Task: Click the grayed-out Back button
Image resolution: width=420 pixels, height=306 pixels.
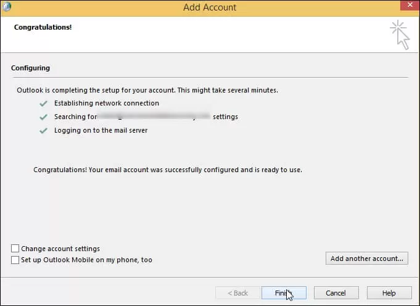Action: click(237, 293)
